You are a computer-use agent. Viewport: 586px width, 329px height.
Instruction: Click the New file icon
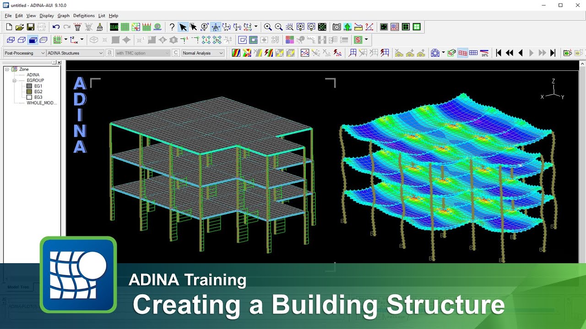pos(9,27)
